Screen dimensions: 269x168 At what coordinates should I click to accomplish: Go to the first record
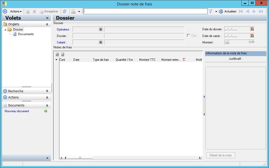point(241,11)
